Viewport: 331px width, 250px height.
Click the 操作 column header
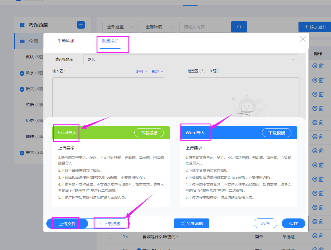(x=318, y=54)
